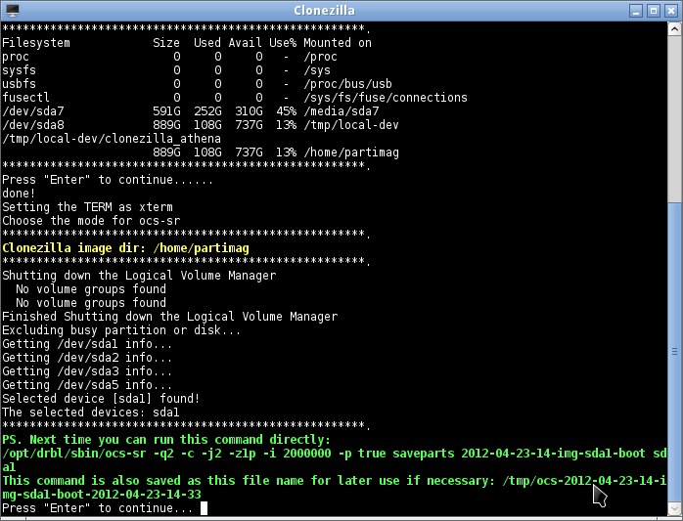The width and height of the screenshot is (683, 521).
Task: Click the gray scrollbar track above the thumb
Action: 675,117
